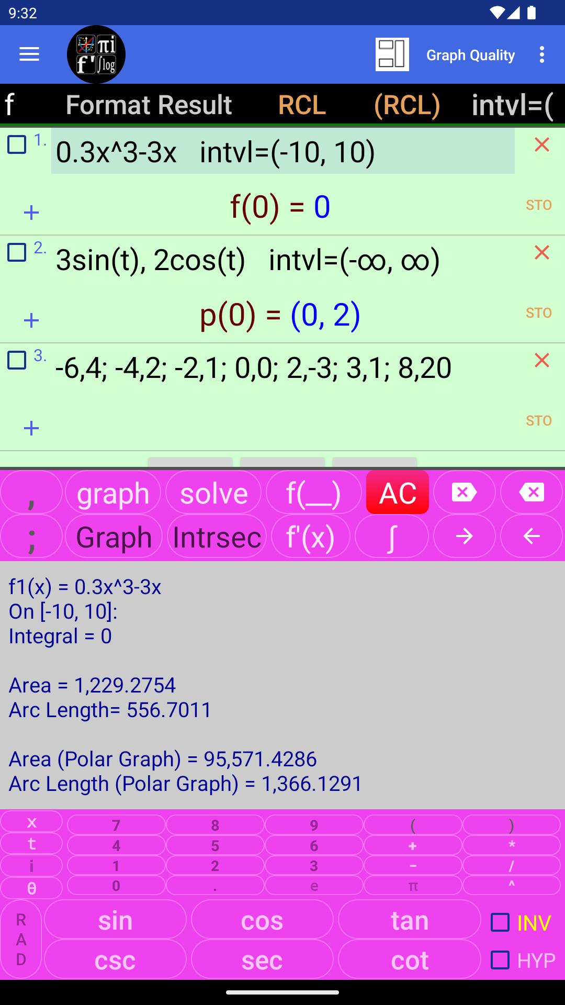
Task: Enable the HYP checkbox
Action: (x=500, y=960)
